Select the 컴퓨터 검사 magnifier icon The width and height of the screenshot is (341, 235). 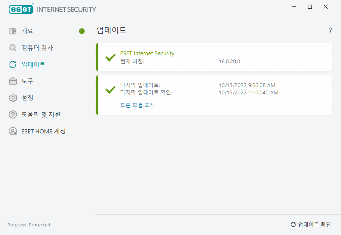[12, 48]
